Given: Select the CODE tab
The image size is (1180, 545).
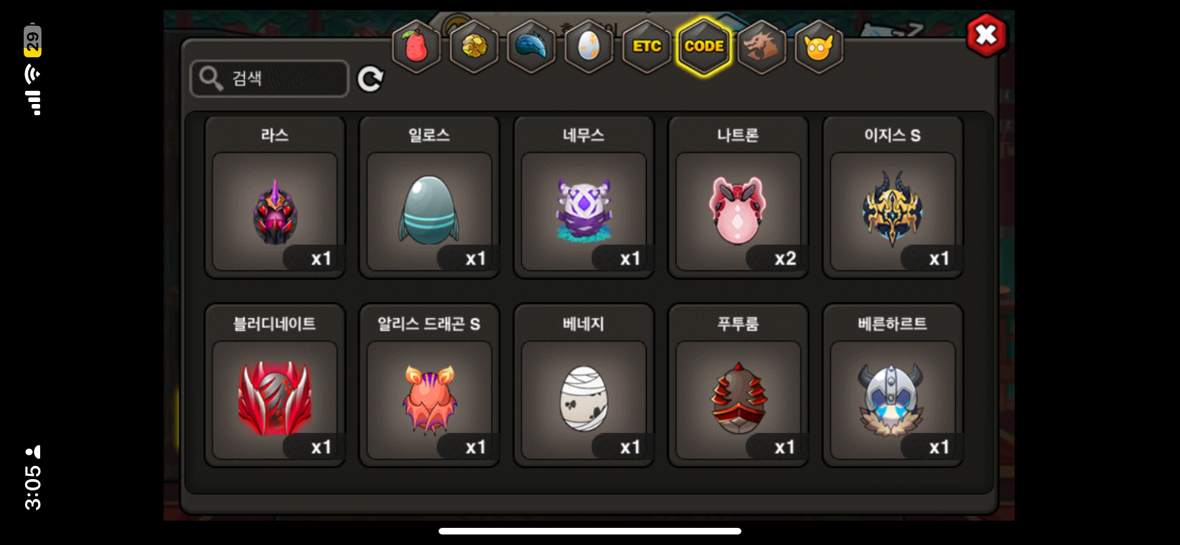Looking at the screenshot, I should coord(704,47).
